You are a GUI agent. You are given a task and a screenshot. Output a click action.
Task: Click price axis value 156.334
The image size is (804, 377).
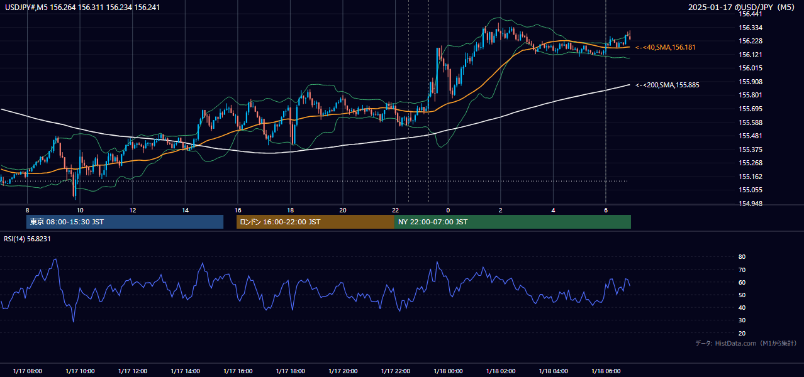point(751,28)
